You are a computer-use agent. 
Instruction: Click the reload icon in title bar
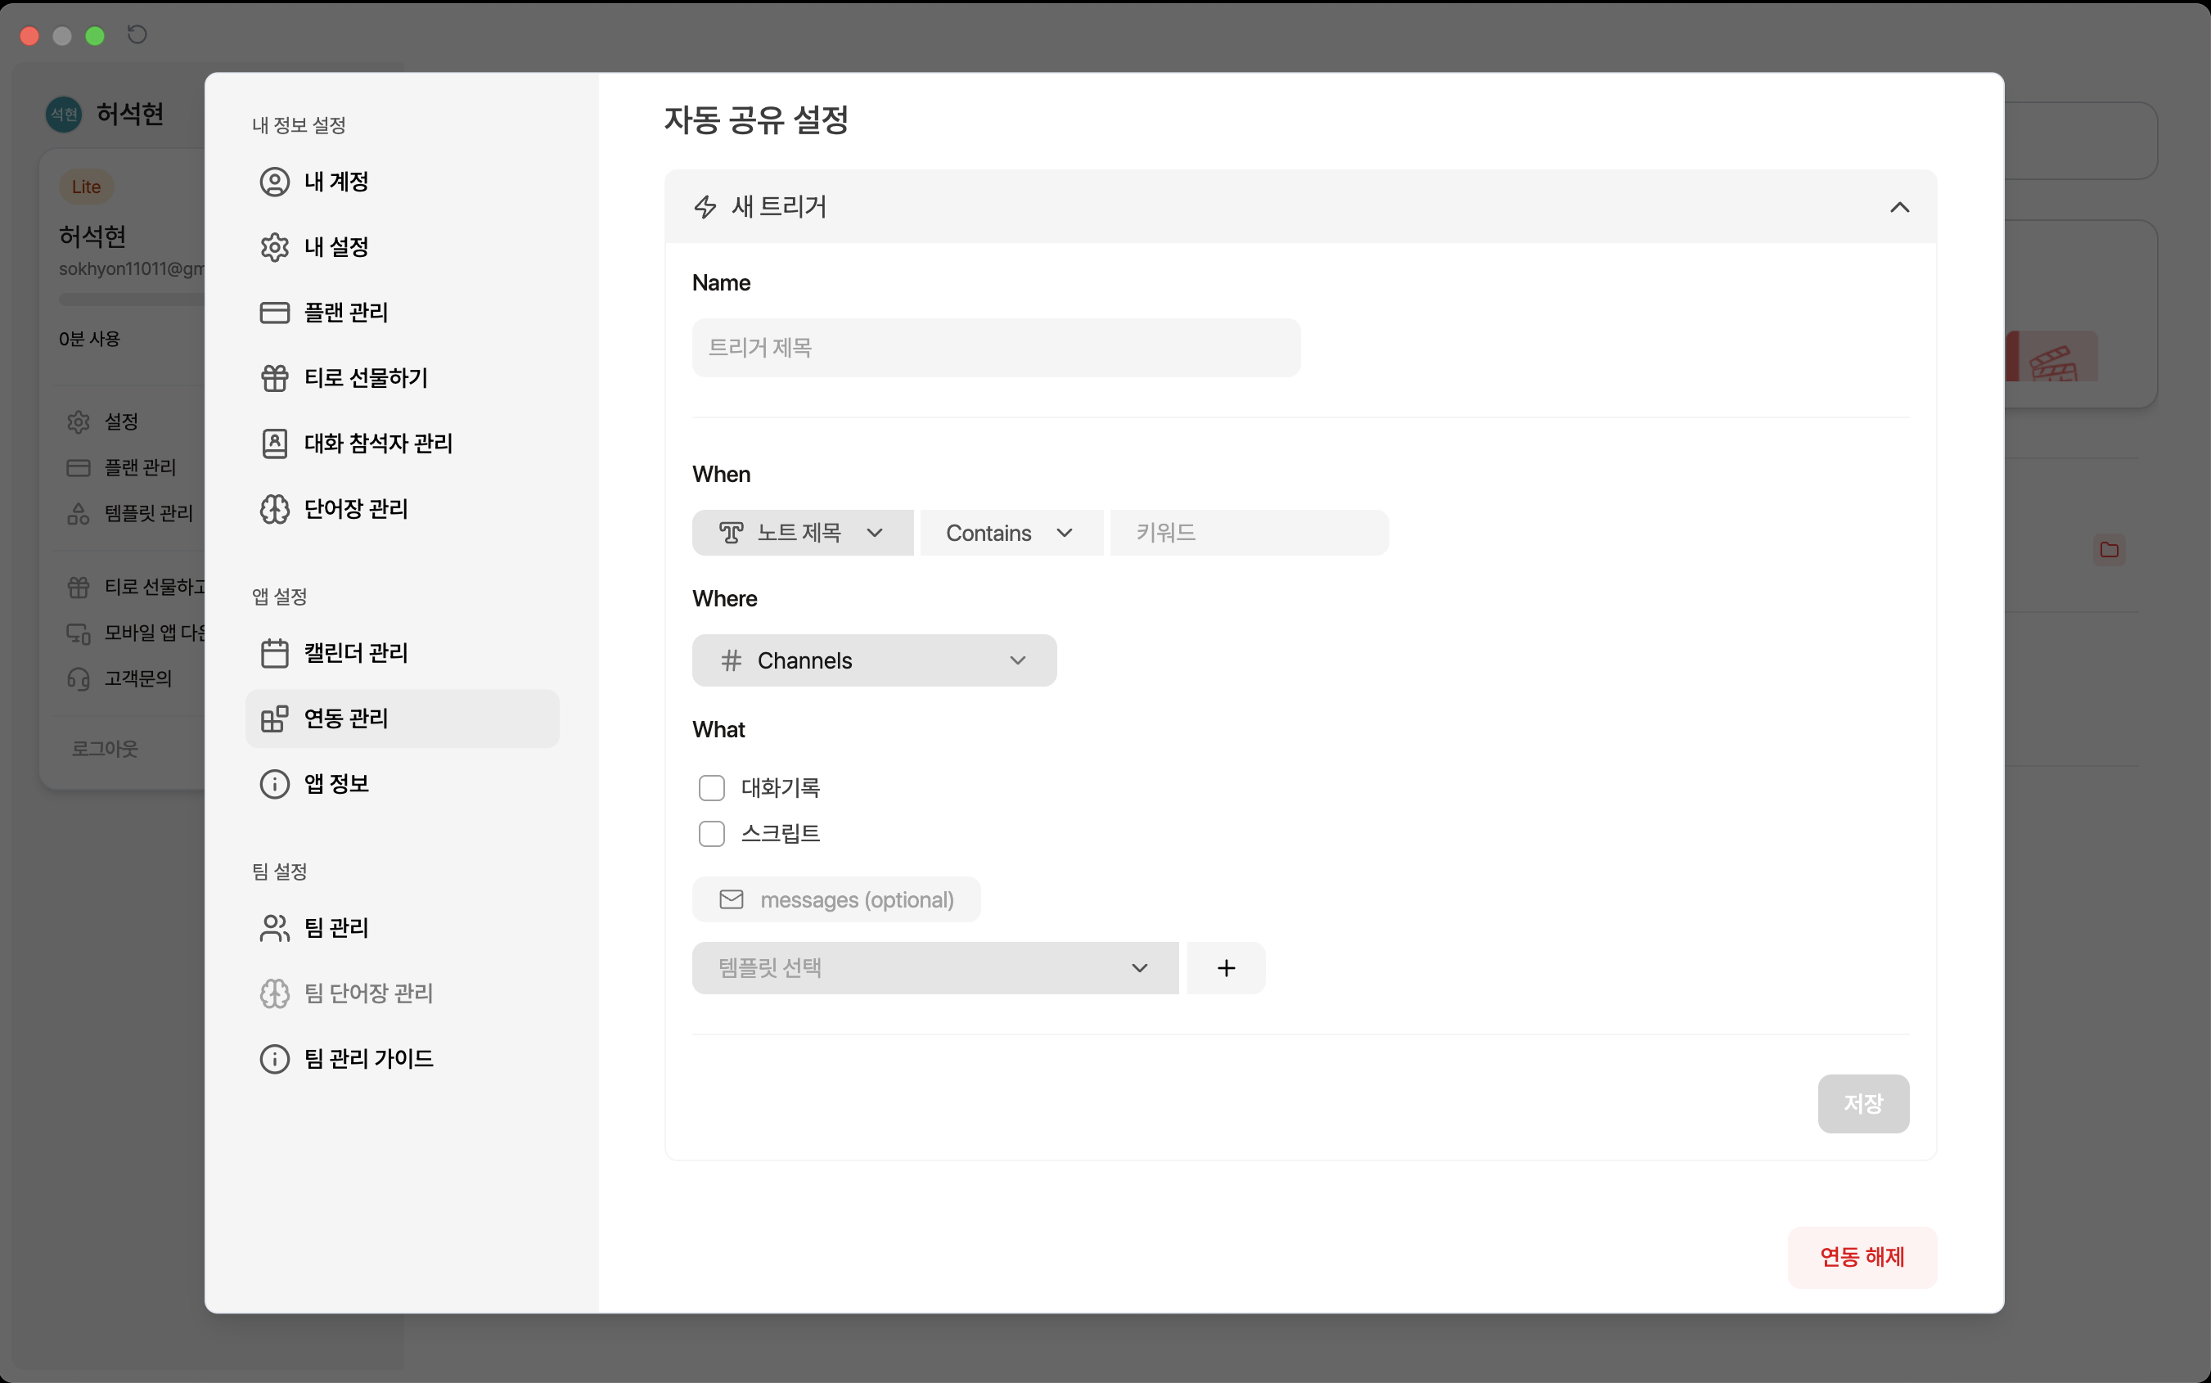(x=137, y=34)
